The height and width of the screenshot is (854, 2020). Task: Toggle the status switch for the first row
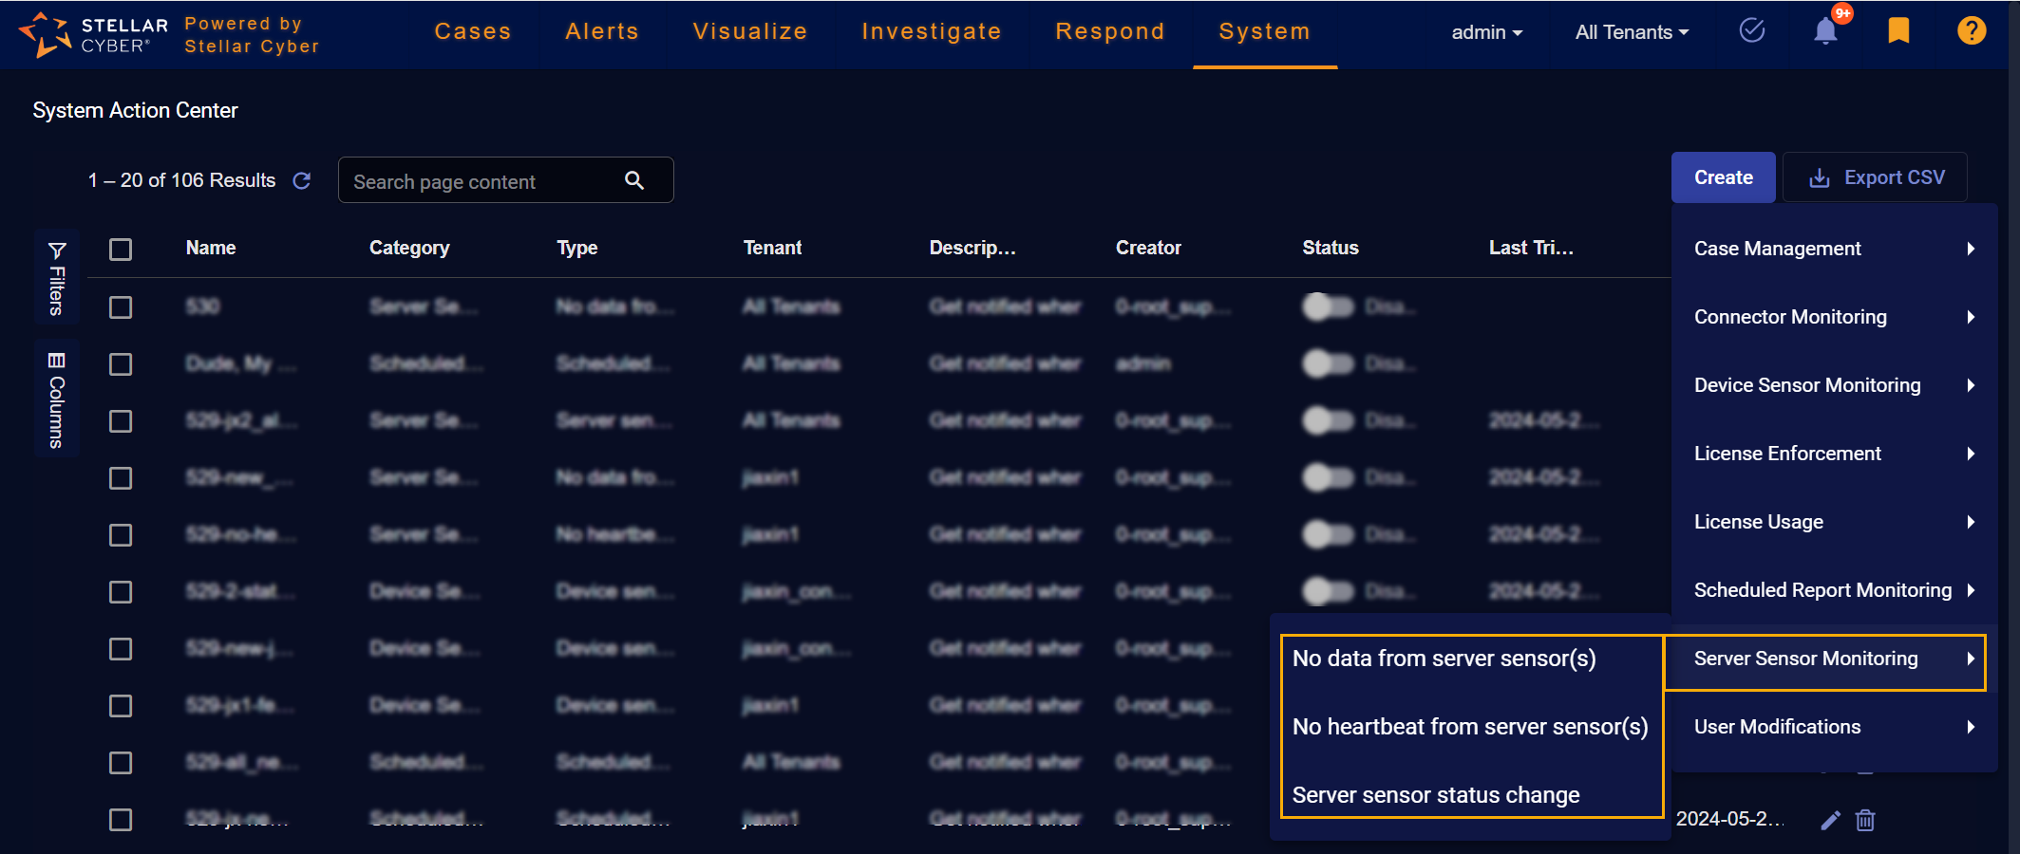click(x=1328, y=306)
